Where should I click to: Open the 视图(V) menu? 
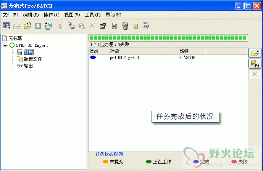click(72, 15)
